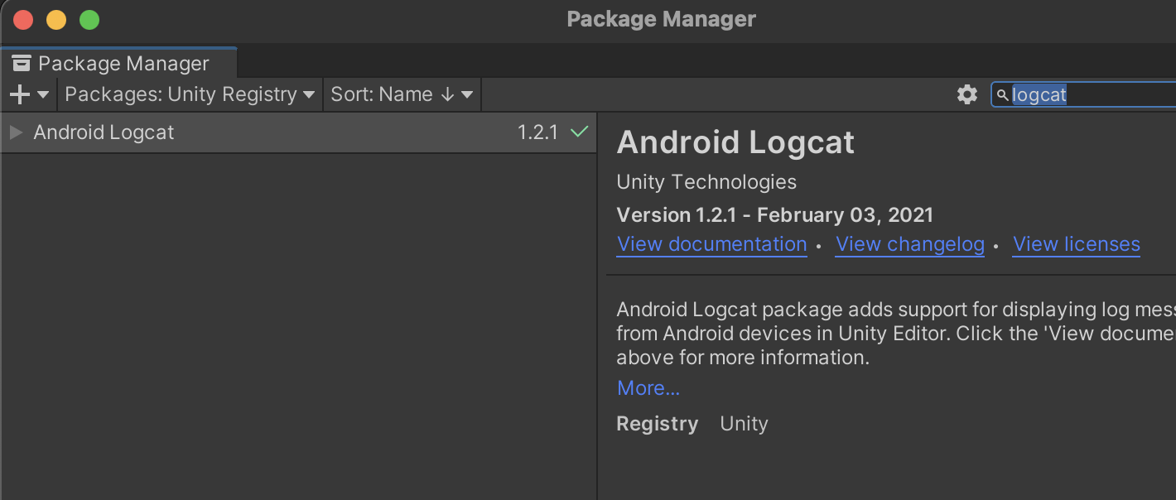Maximize the window with the green button

[89, 20]
